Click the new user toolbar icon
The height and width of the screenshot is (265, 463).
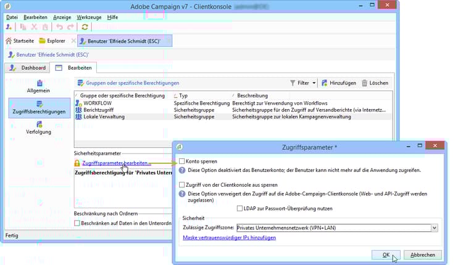pos(9,27)
